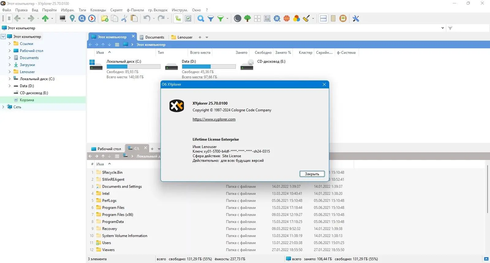Expand the Ссылки tree node
The image size is (490, 263).
(9, 44)
